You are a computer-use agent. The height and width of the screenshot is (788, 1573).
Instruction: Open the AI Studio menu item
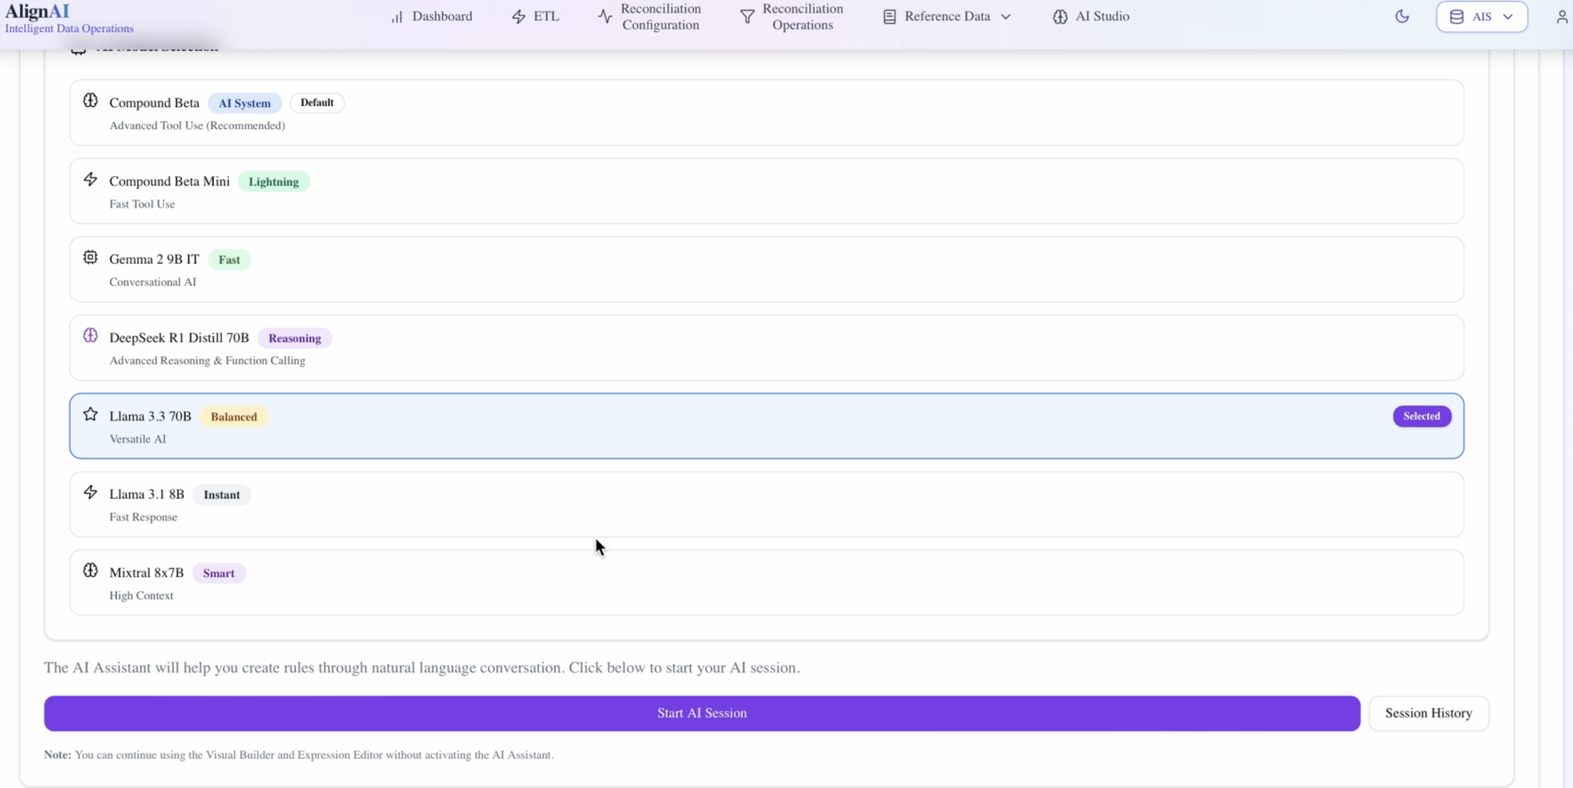click(1091, 16)
